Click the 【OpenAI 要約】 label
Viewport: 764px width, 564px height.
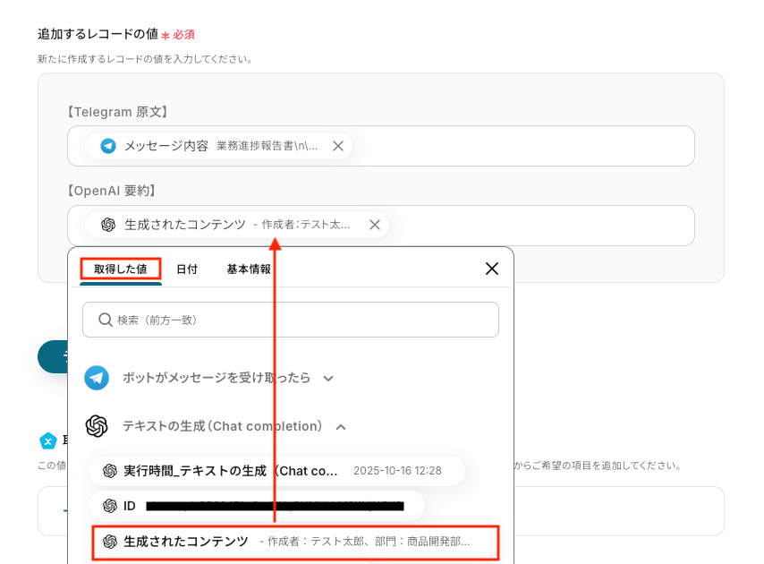(x=111, y=191)
